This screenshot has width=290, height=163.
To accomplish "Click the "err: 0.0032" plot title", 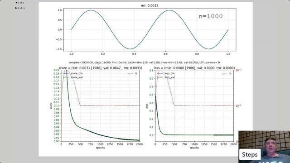I will pyautogui.click(x=150, y=5).
